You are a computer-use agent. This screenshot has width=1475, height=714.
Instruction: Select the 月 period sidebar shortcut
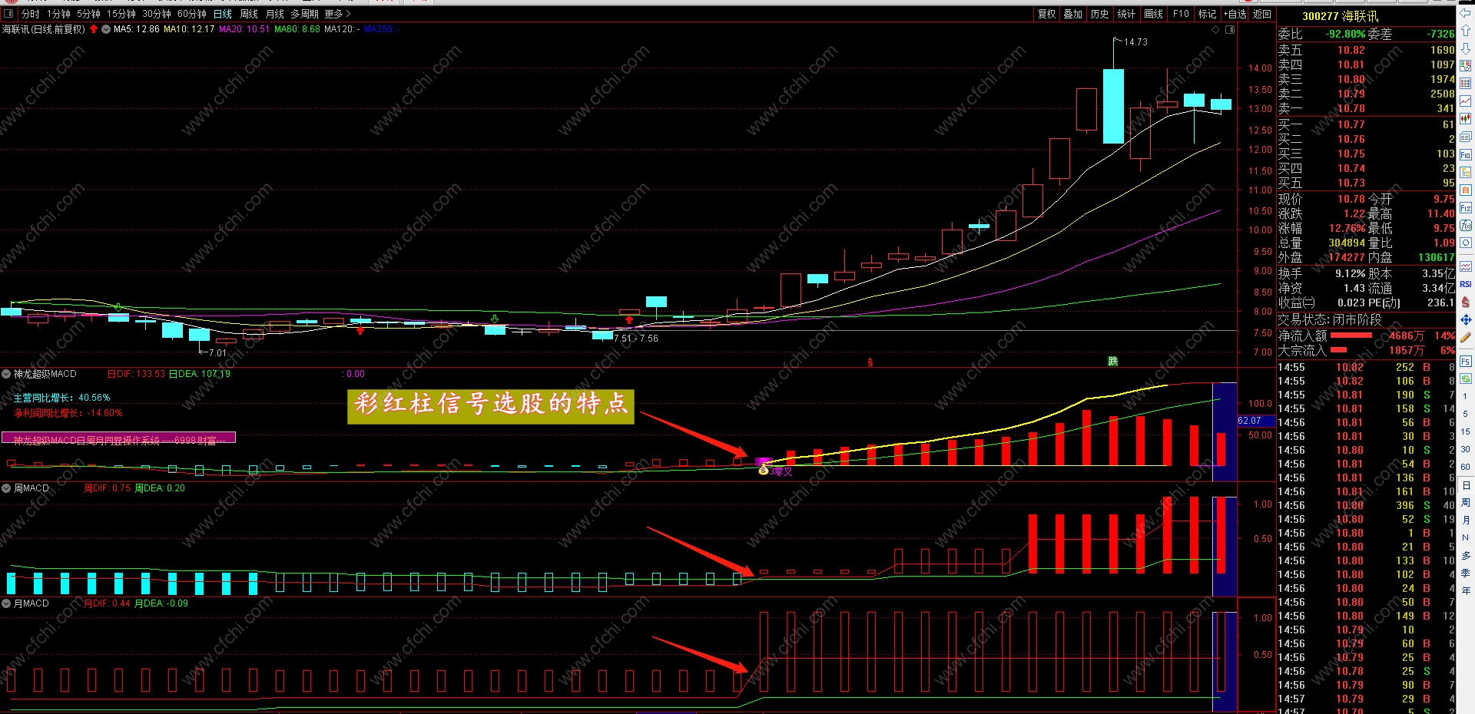(1466, 520)
